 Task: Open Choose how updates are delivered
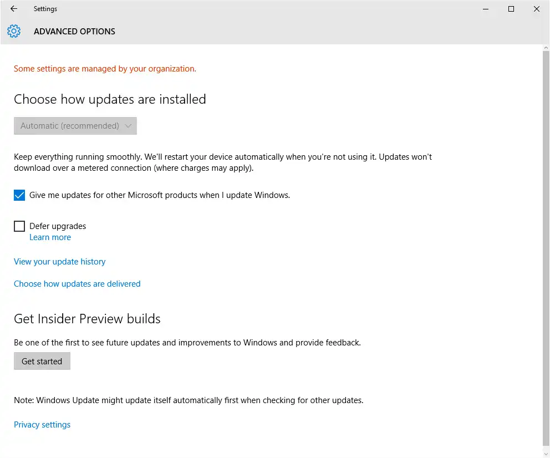click(77, 284)
